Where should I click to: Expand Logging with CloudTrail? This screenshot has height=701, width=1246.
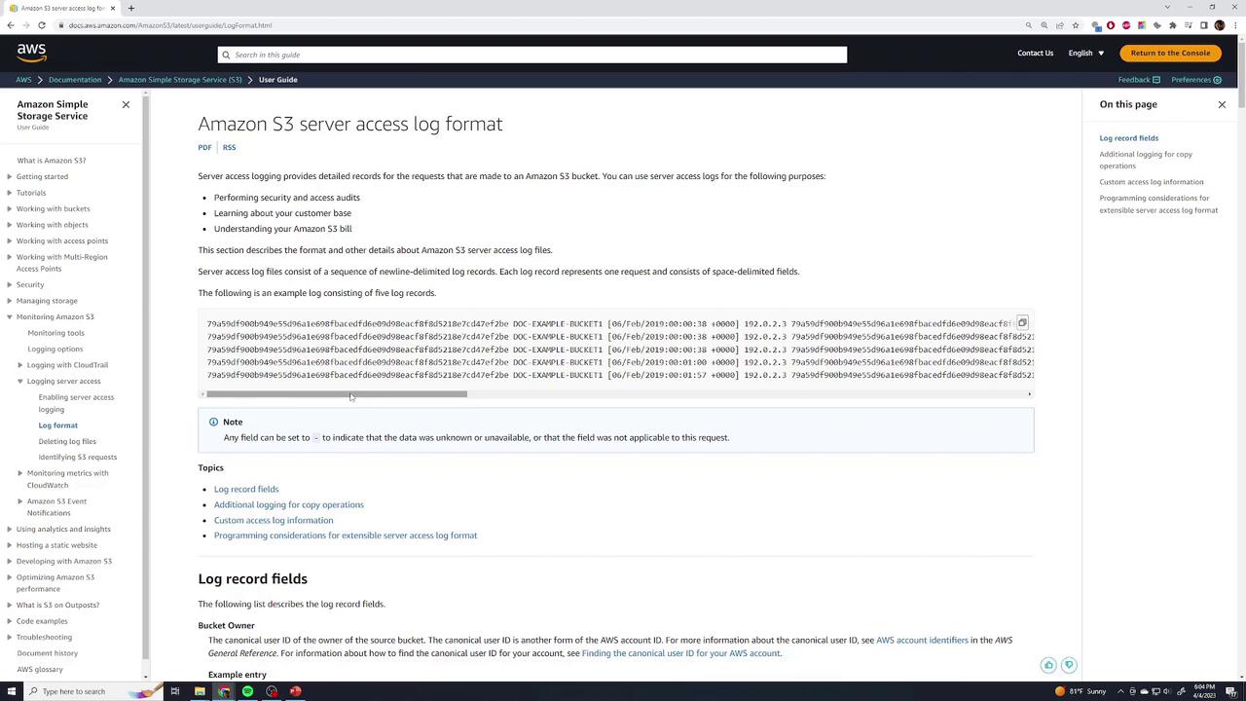20,365
